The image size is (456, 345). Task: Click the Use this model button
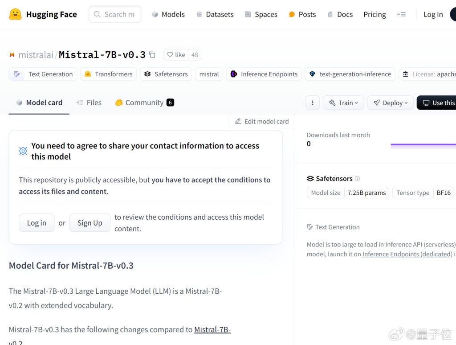pos(436,103)
